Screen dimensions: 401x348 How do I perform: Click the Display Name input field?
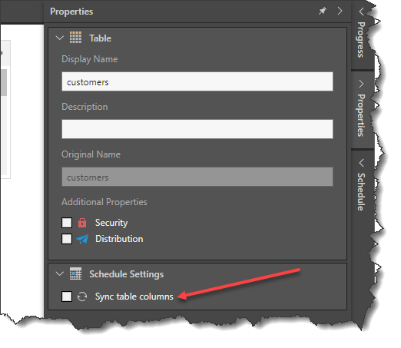(197, 81)
